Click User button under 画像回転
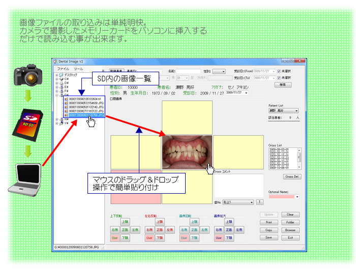 (x=184, y=238)
